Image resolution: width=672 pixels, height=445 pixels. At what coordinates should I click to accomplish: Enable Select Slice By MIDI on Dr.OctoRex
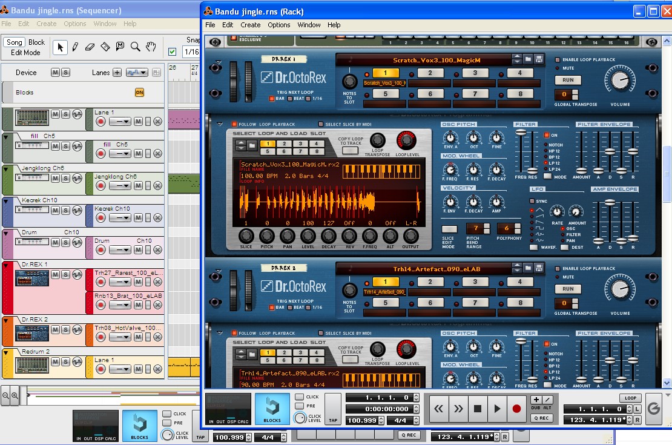320,124
